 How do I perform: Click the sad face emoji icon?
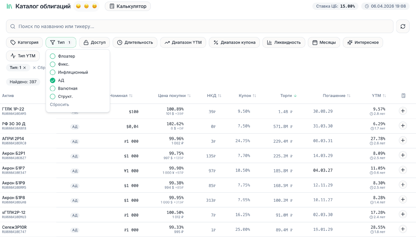(78, 6)
